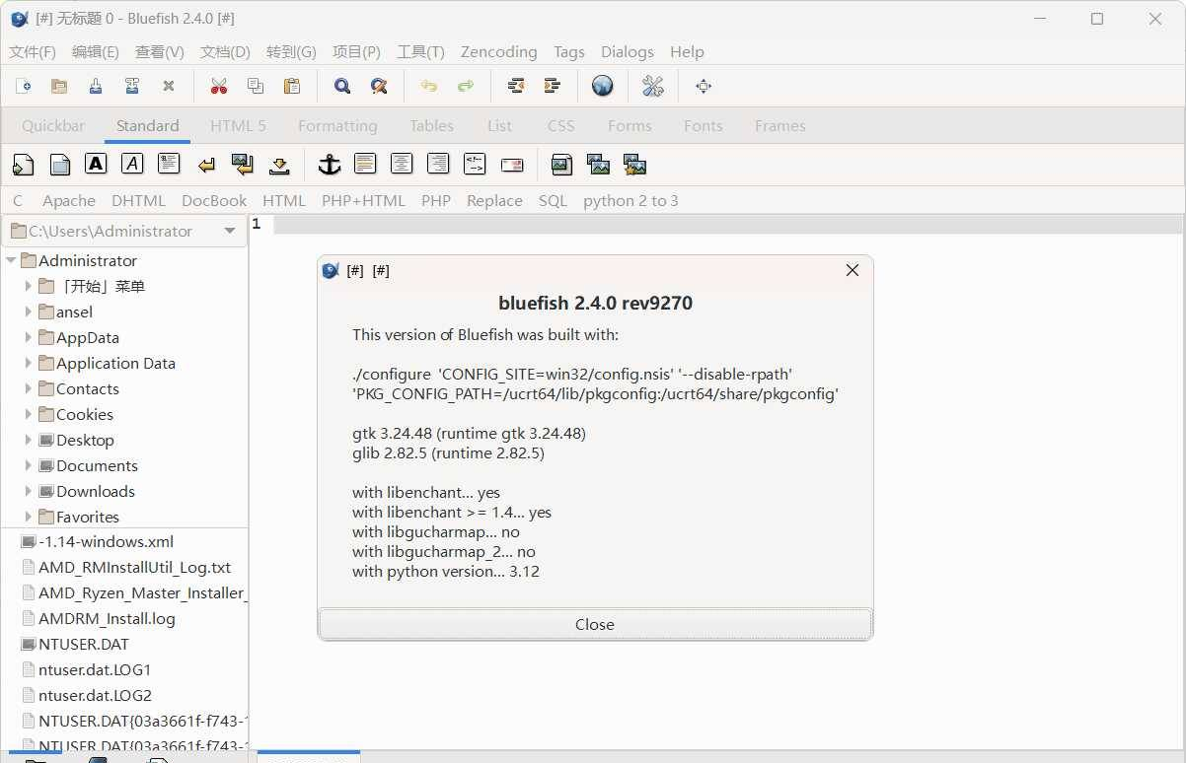Preview in browser with globe icon
The height and width of the screenshot is (763, 1186).
point(603,87)
